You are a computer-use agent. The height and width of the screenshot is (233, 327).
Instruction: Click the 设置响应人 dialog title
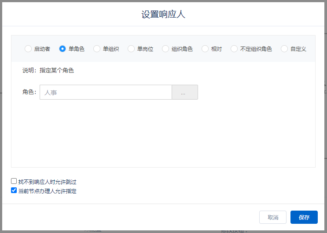(x=163, y=14)
